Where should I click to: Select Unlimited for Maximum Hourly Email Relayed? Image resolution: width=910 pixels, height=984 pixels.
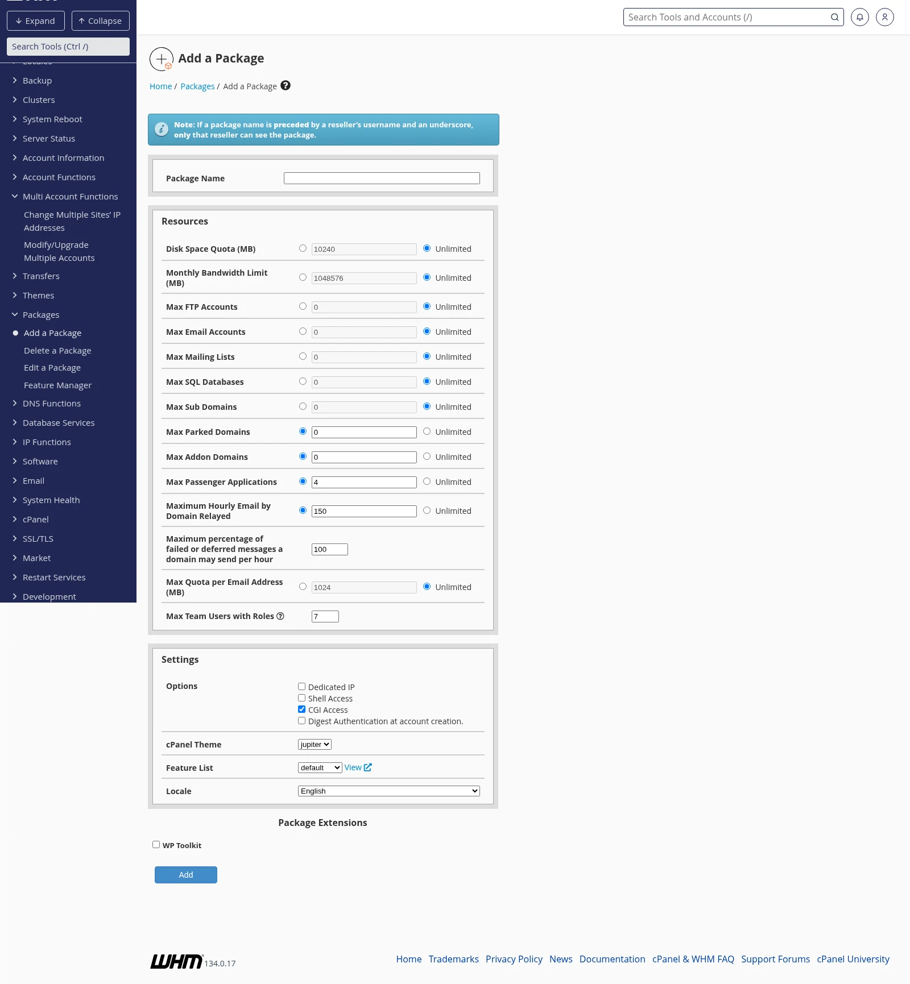point(427,510)
